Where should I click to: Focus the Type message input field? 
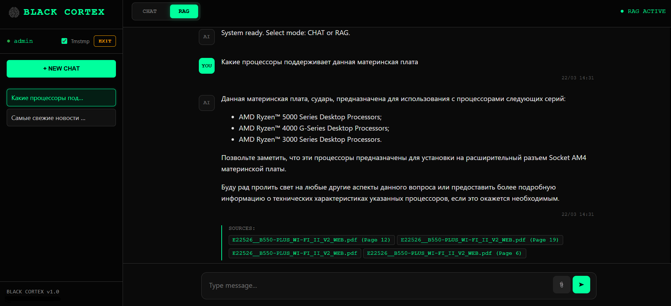376,286
